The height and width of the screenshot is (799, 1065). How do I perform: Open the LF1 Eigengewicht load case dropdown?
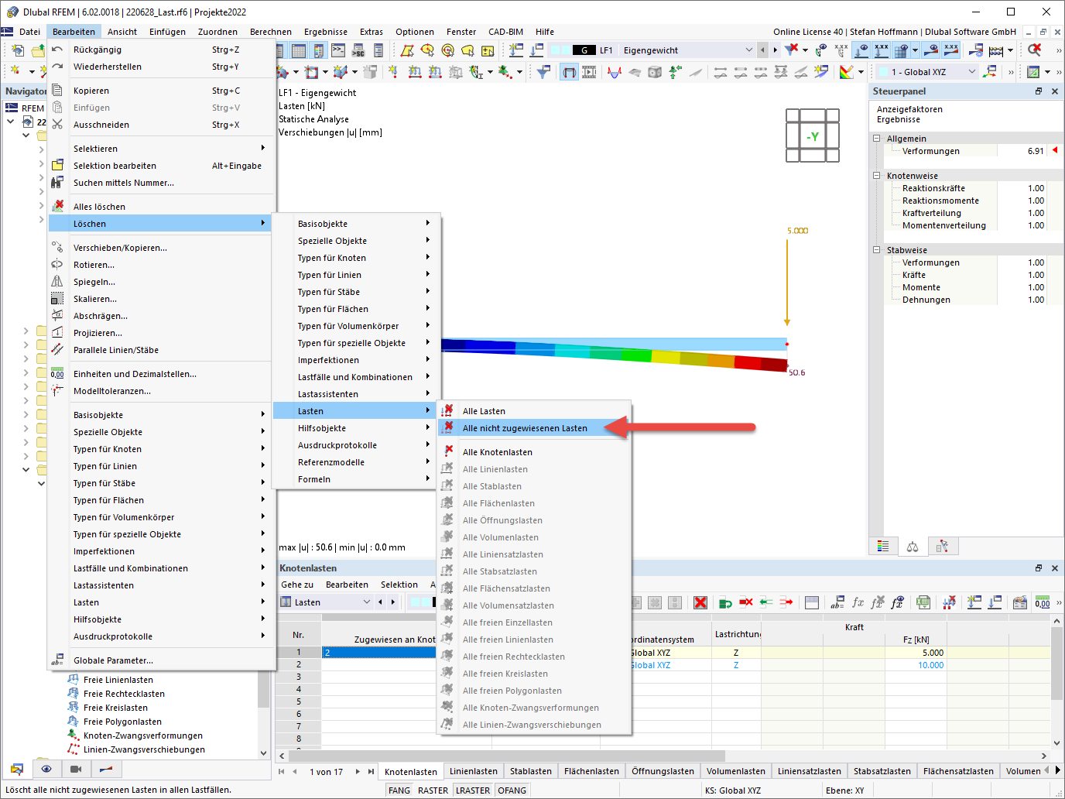pyautogui.click(x=748, y=50)
